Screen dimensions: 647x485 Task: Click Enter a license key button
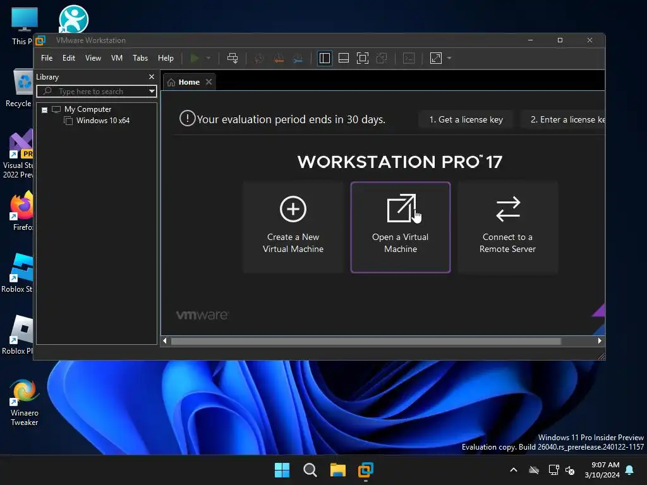click(x=564, y=119)
